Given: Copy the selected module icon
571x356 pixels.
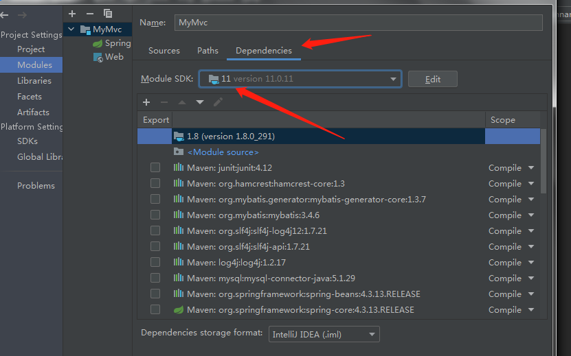Looking at the screenshot, I should [x=108, y=14].
